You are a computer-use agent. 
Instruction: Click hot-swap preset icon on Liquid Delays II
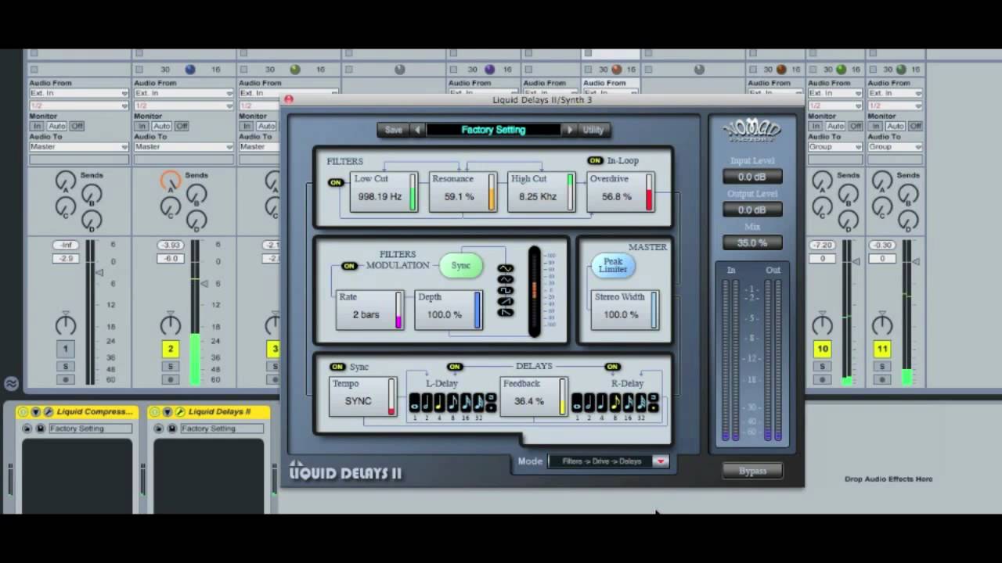[x=158, y=429]
